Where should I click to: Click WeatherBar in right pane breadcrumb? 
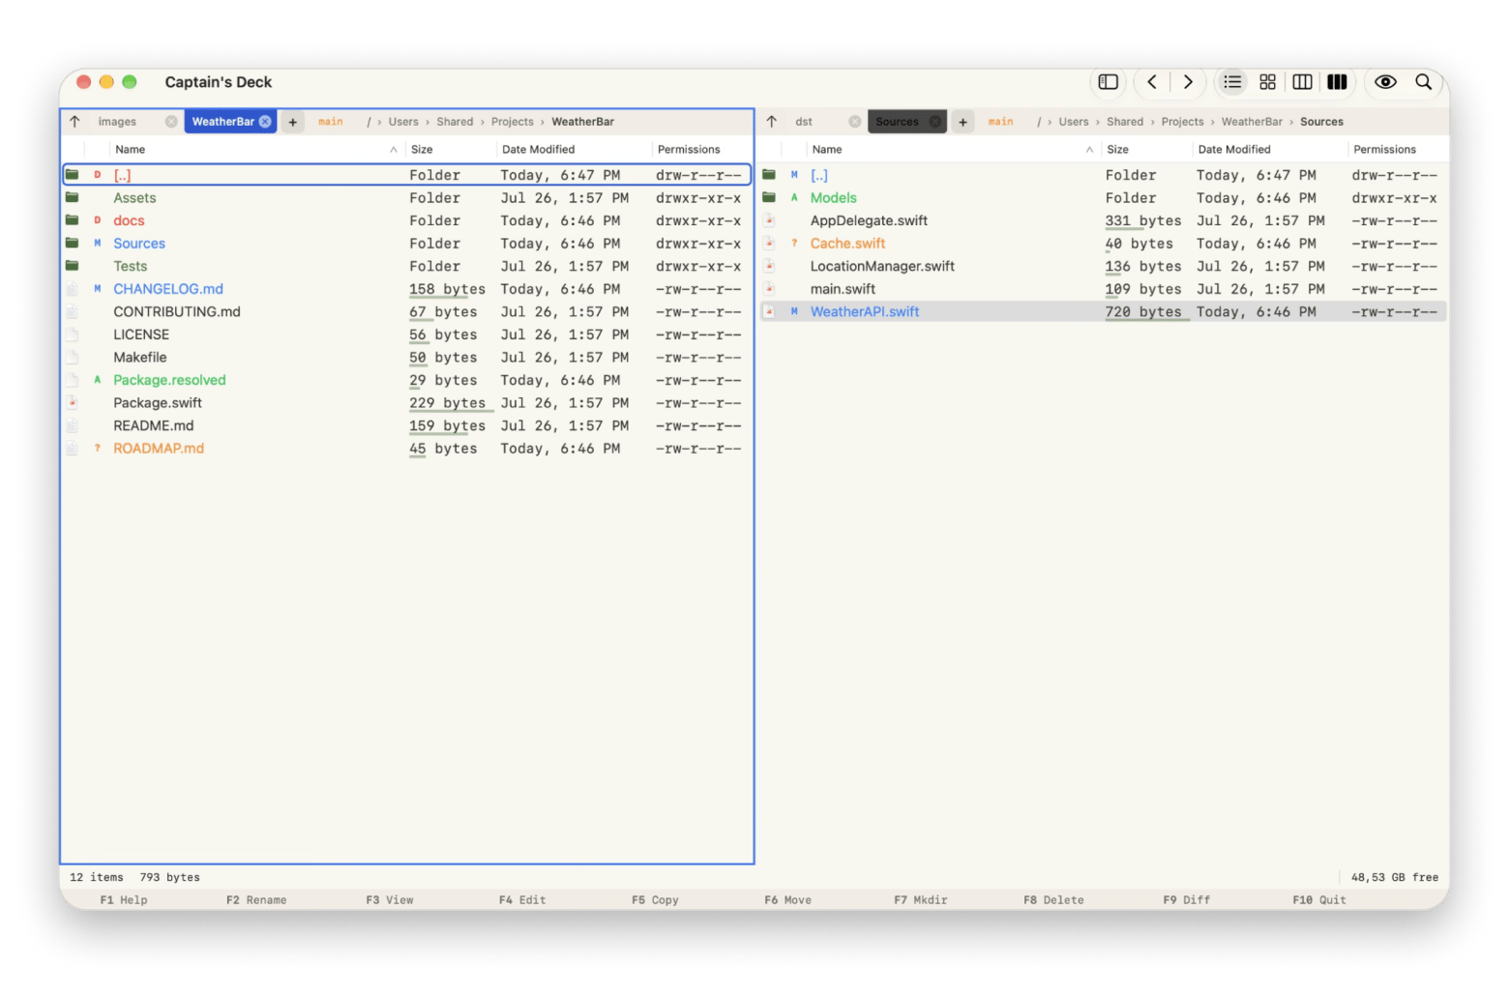(1252, 122)
